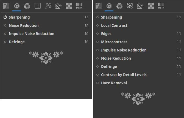Screen dimensions: 184x118
Task: Enable the Microcontrast toggle
Action: (97, 42)
